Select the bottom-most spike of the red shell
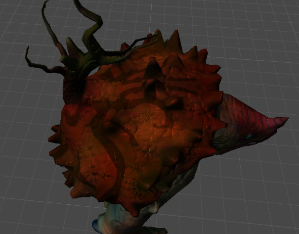 [132, 210]
